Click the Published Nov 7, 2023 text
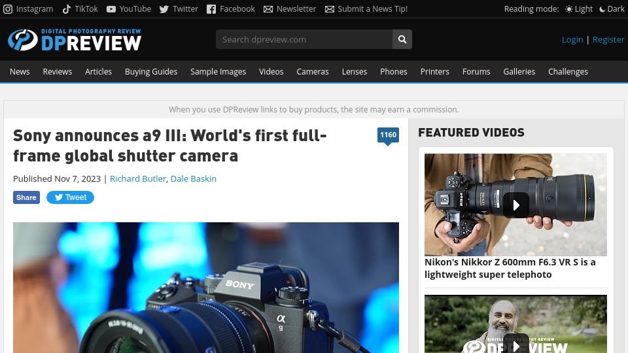 [57, 178]
